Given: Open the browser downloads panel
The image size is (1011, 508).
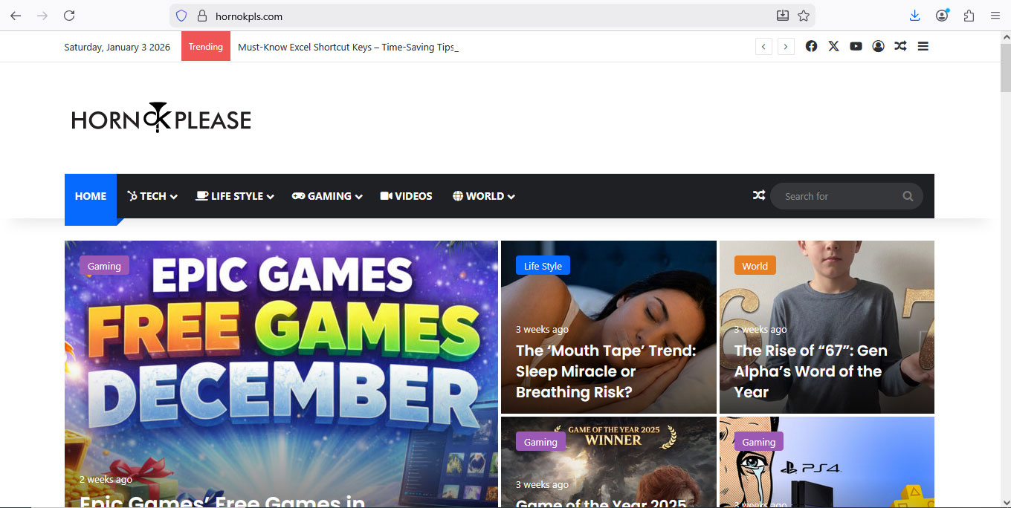Looking at the screenshot, I should 915,16.
